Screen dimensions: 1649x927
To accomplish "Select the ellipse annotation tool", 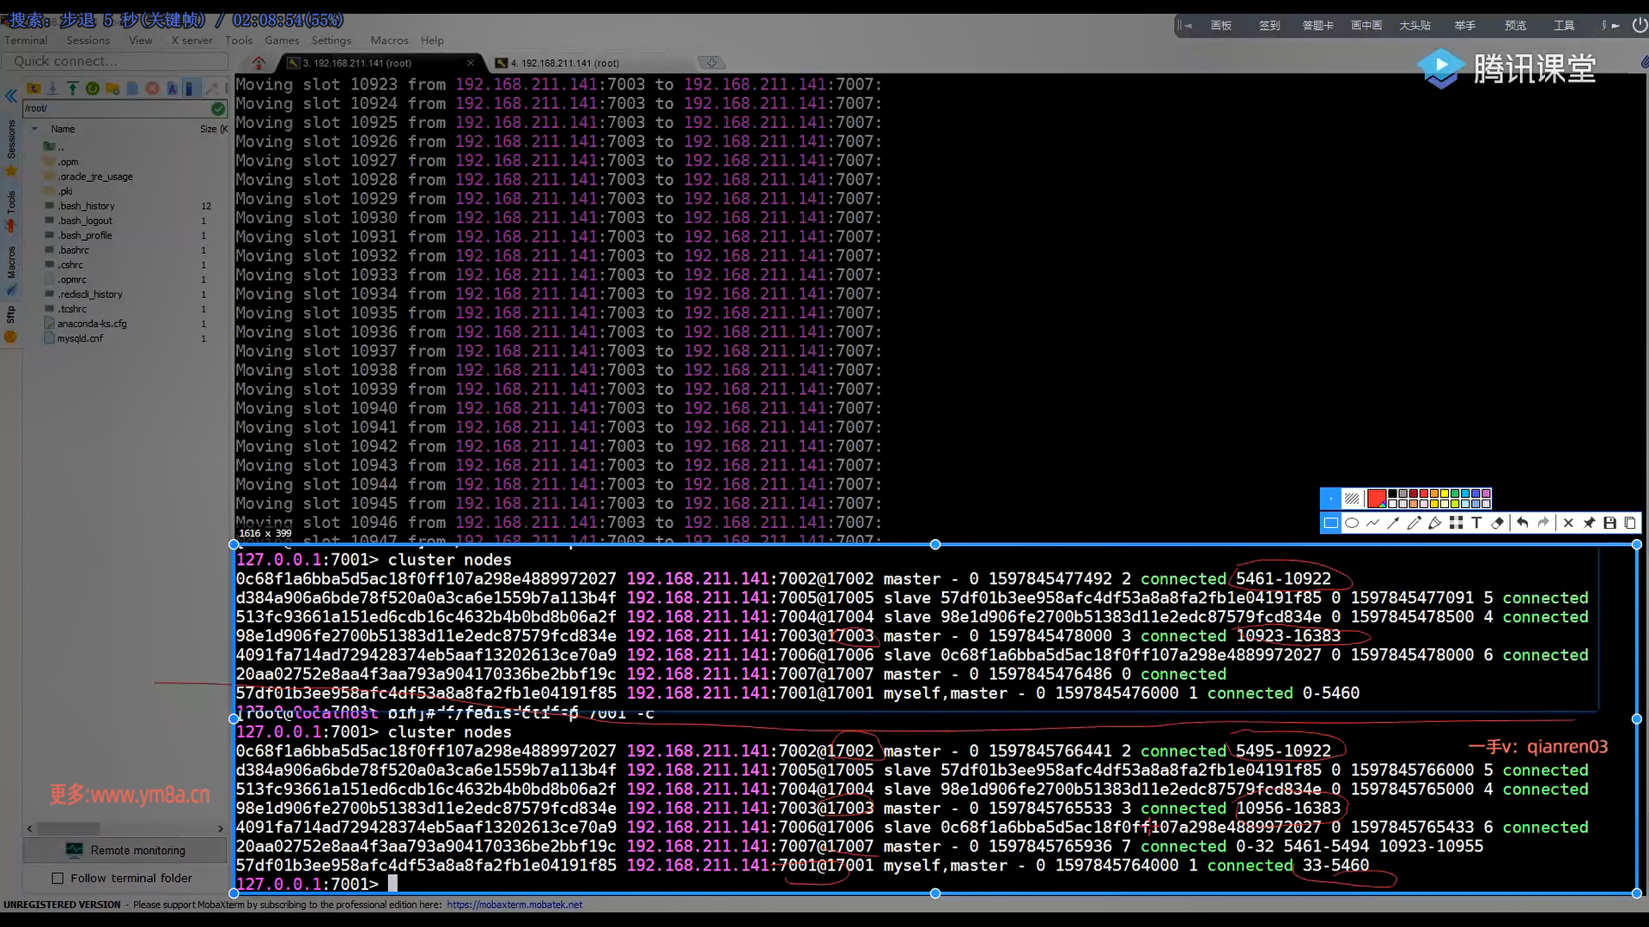I will [x=1351, y=523].
